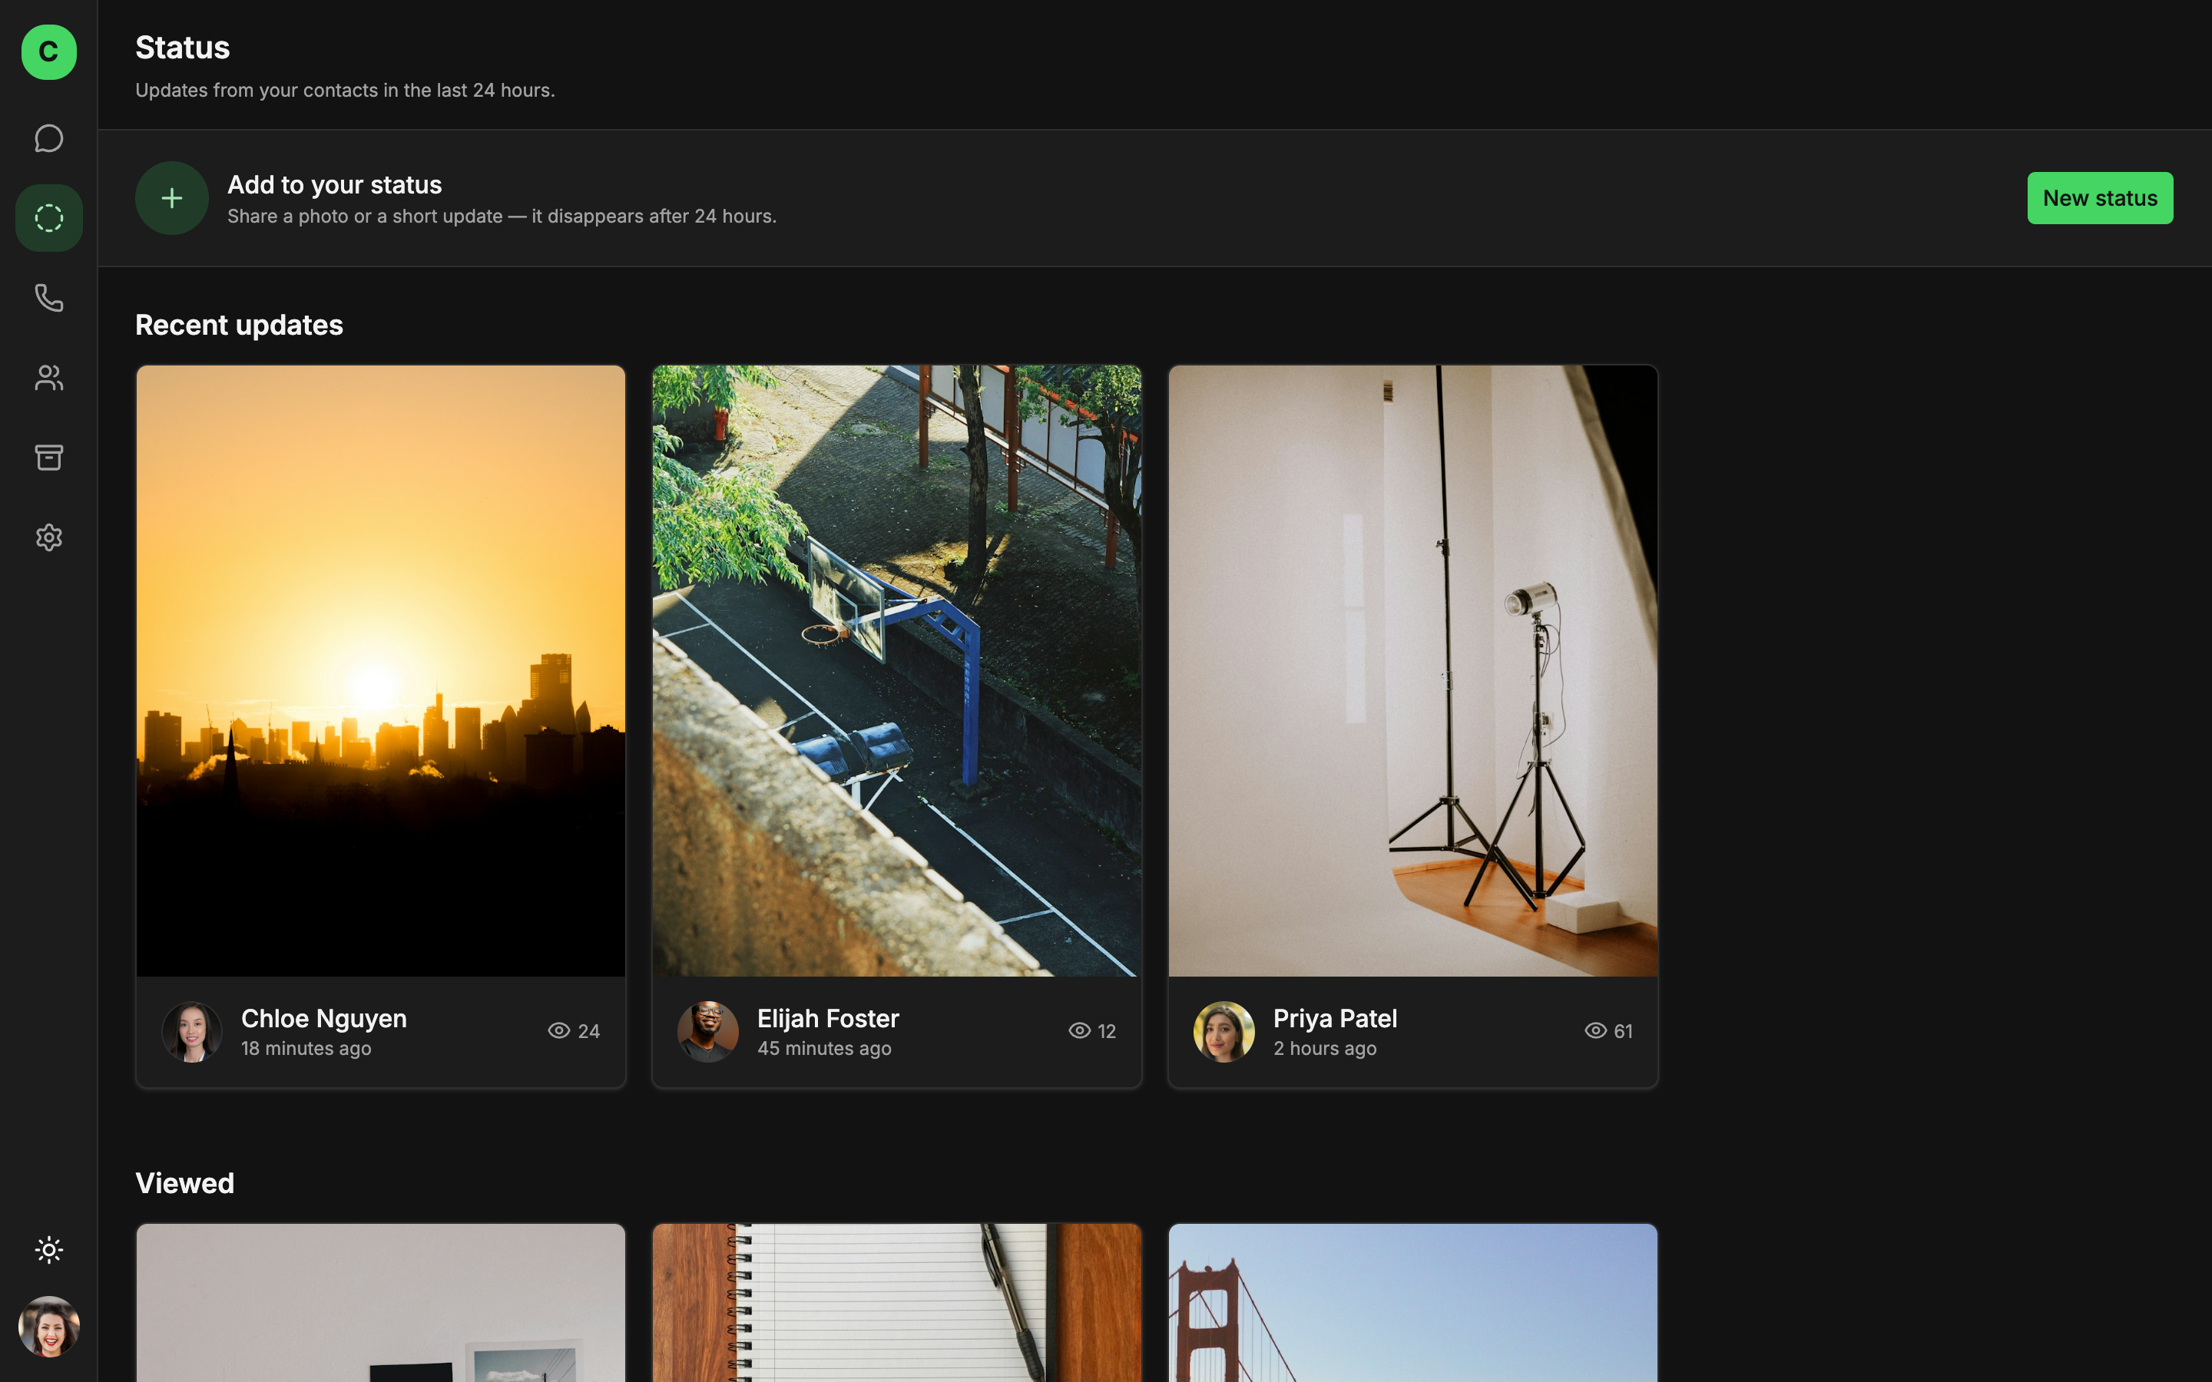Viewport: 2212px width, 1382px height.
Task: Click Elijah Foster's avatar
Action: click(x=707, y=1031)
